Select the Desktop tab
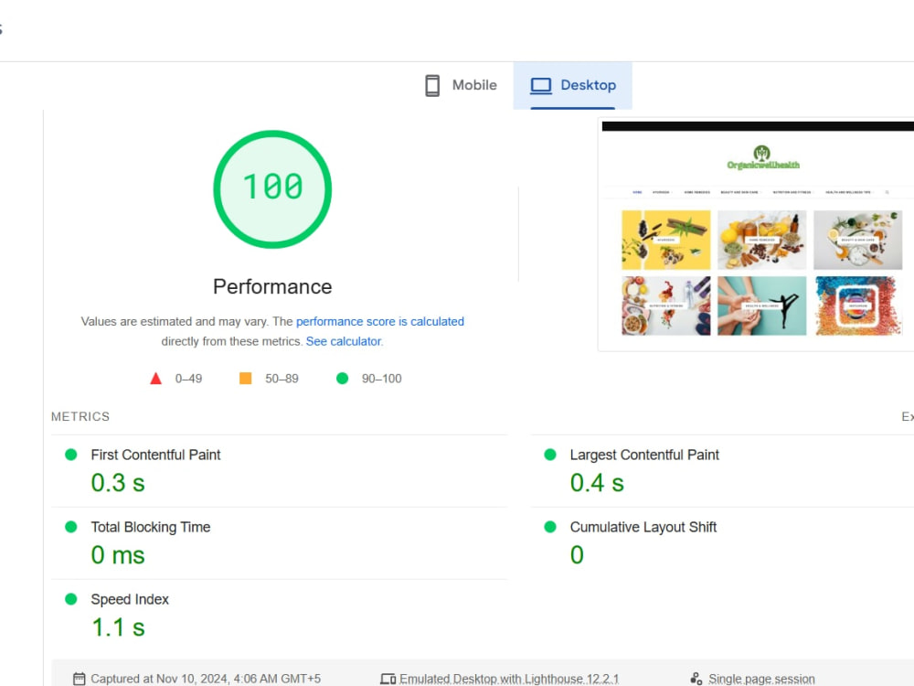This screenshot has height=686, width=914. tap(572, 85)
